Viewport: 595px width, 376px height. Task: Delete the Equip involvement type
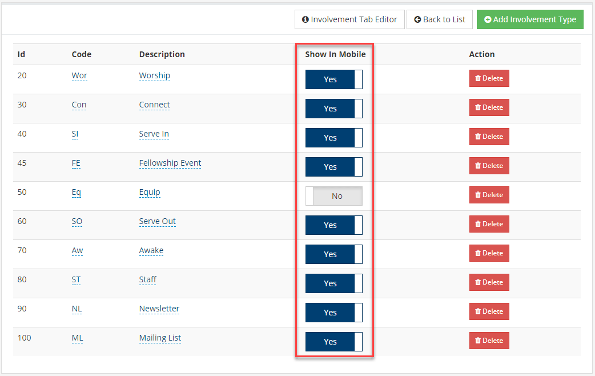489,195
